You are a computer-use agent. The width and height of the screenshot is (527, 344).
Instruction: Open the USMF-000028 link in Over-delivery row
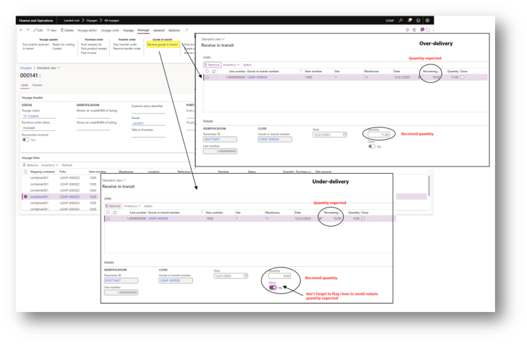(x=257, y=77)
